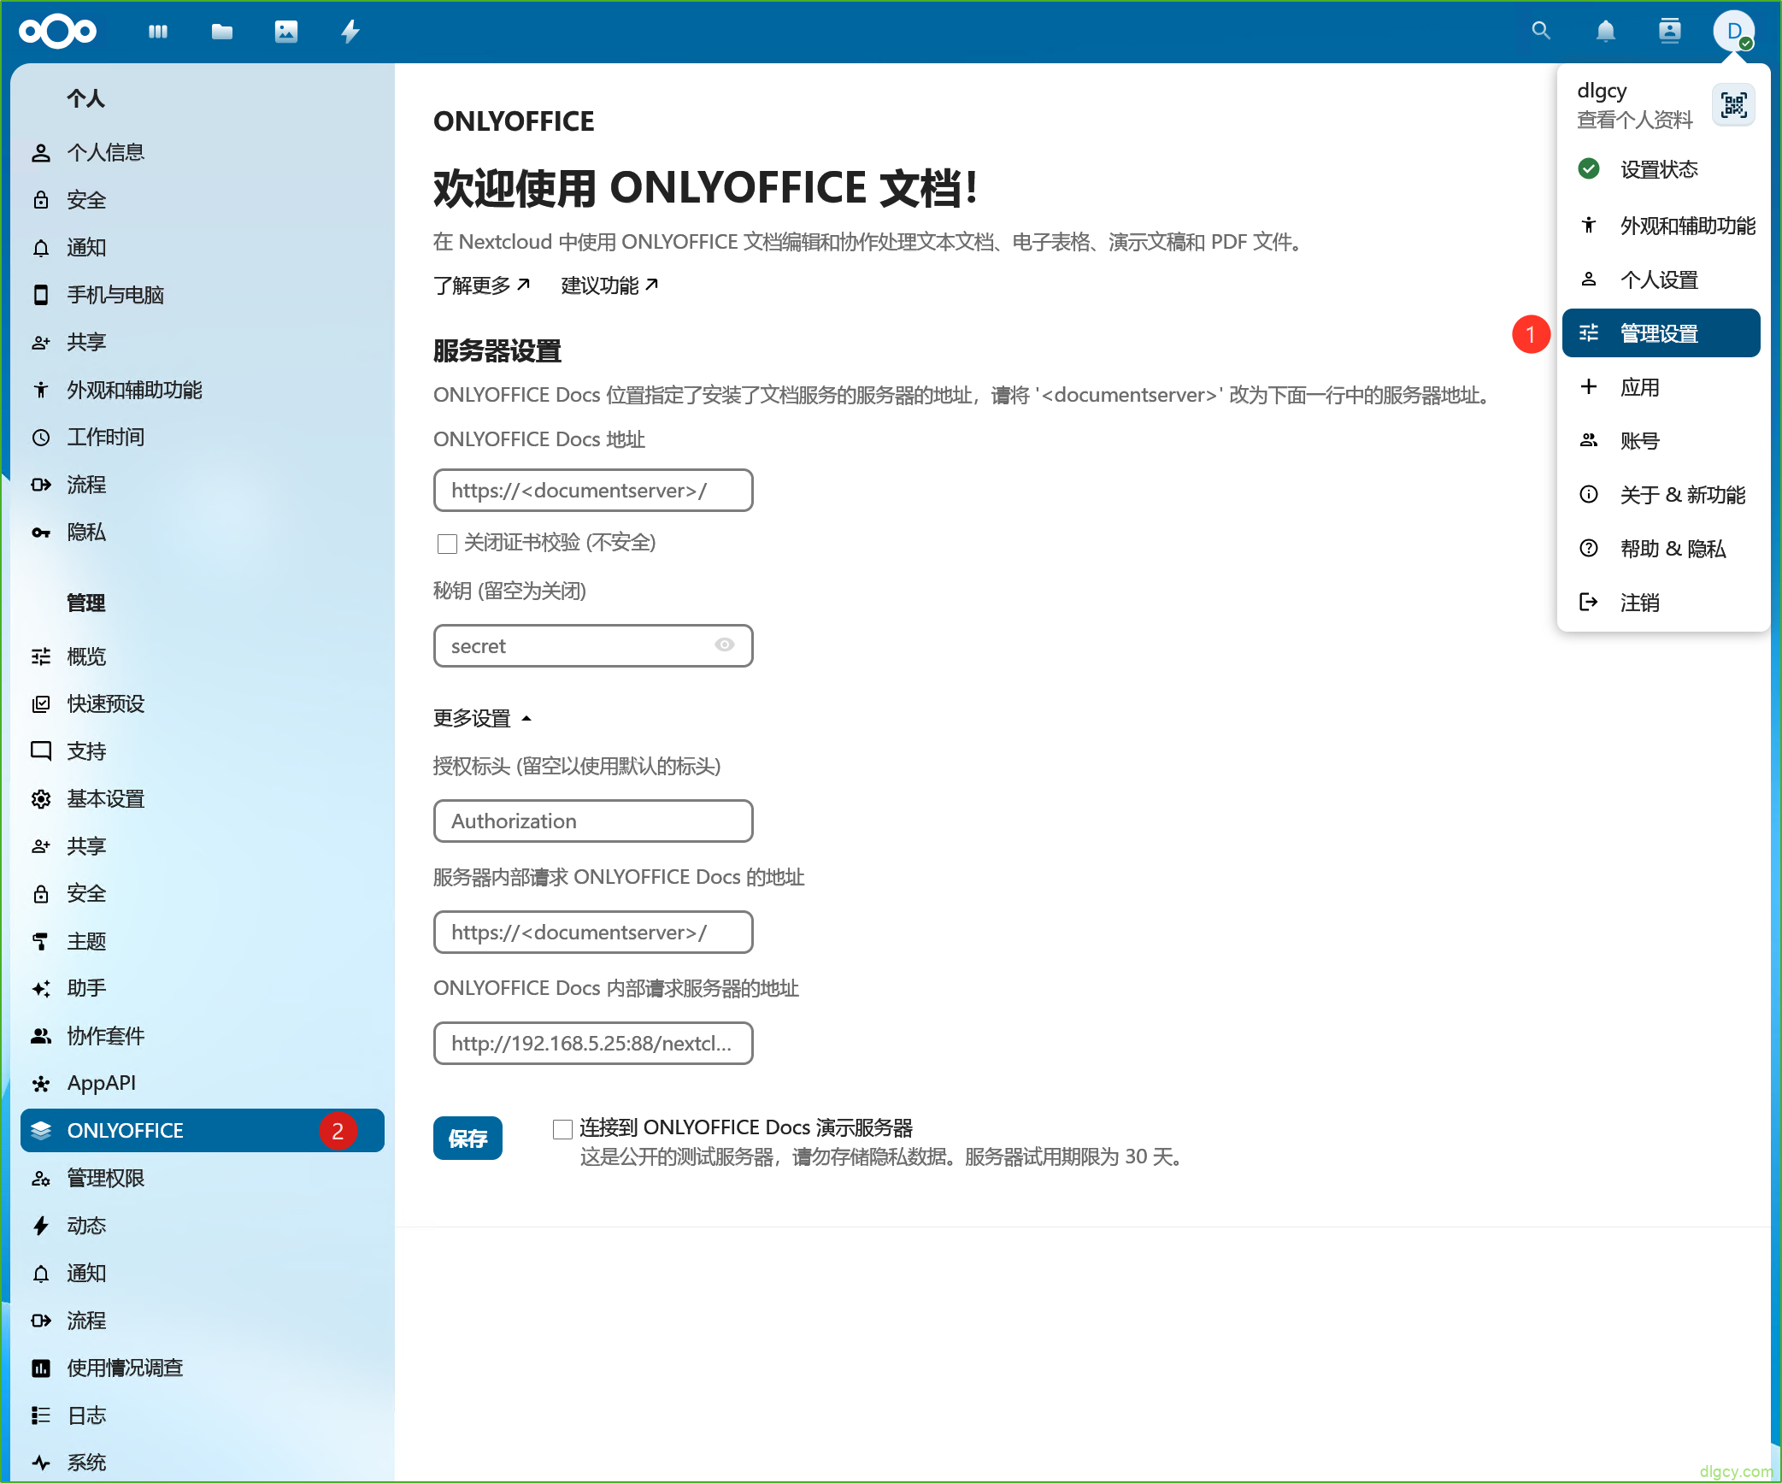Viewport: 1782px width, 1483px height.
Task: Open 工作时间 settings
Action: tap(203, 438)
